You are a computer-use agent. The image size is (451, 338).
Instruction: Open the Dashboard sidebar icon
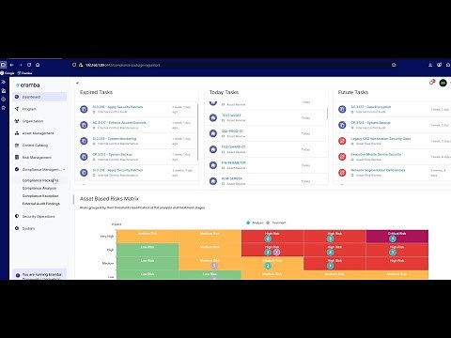point(17,97)
